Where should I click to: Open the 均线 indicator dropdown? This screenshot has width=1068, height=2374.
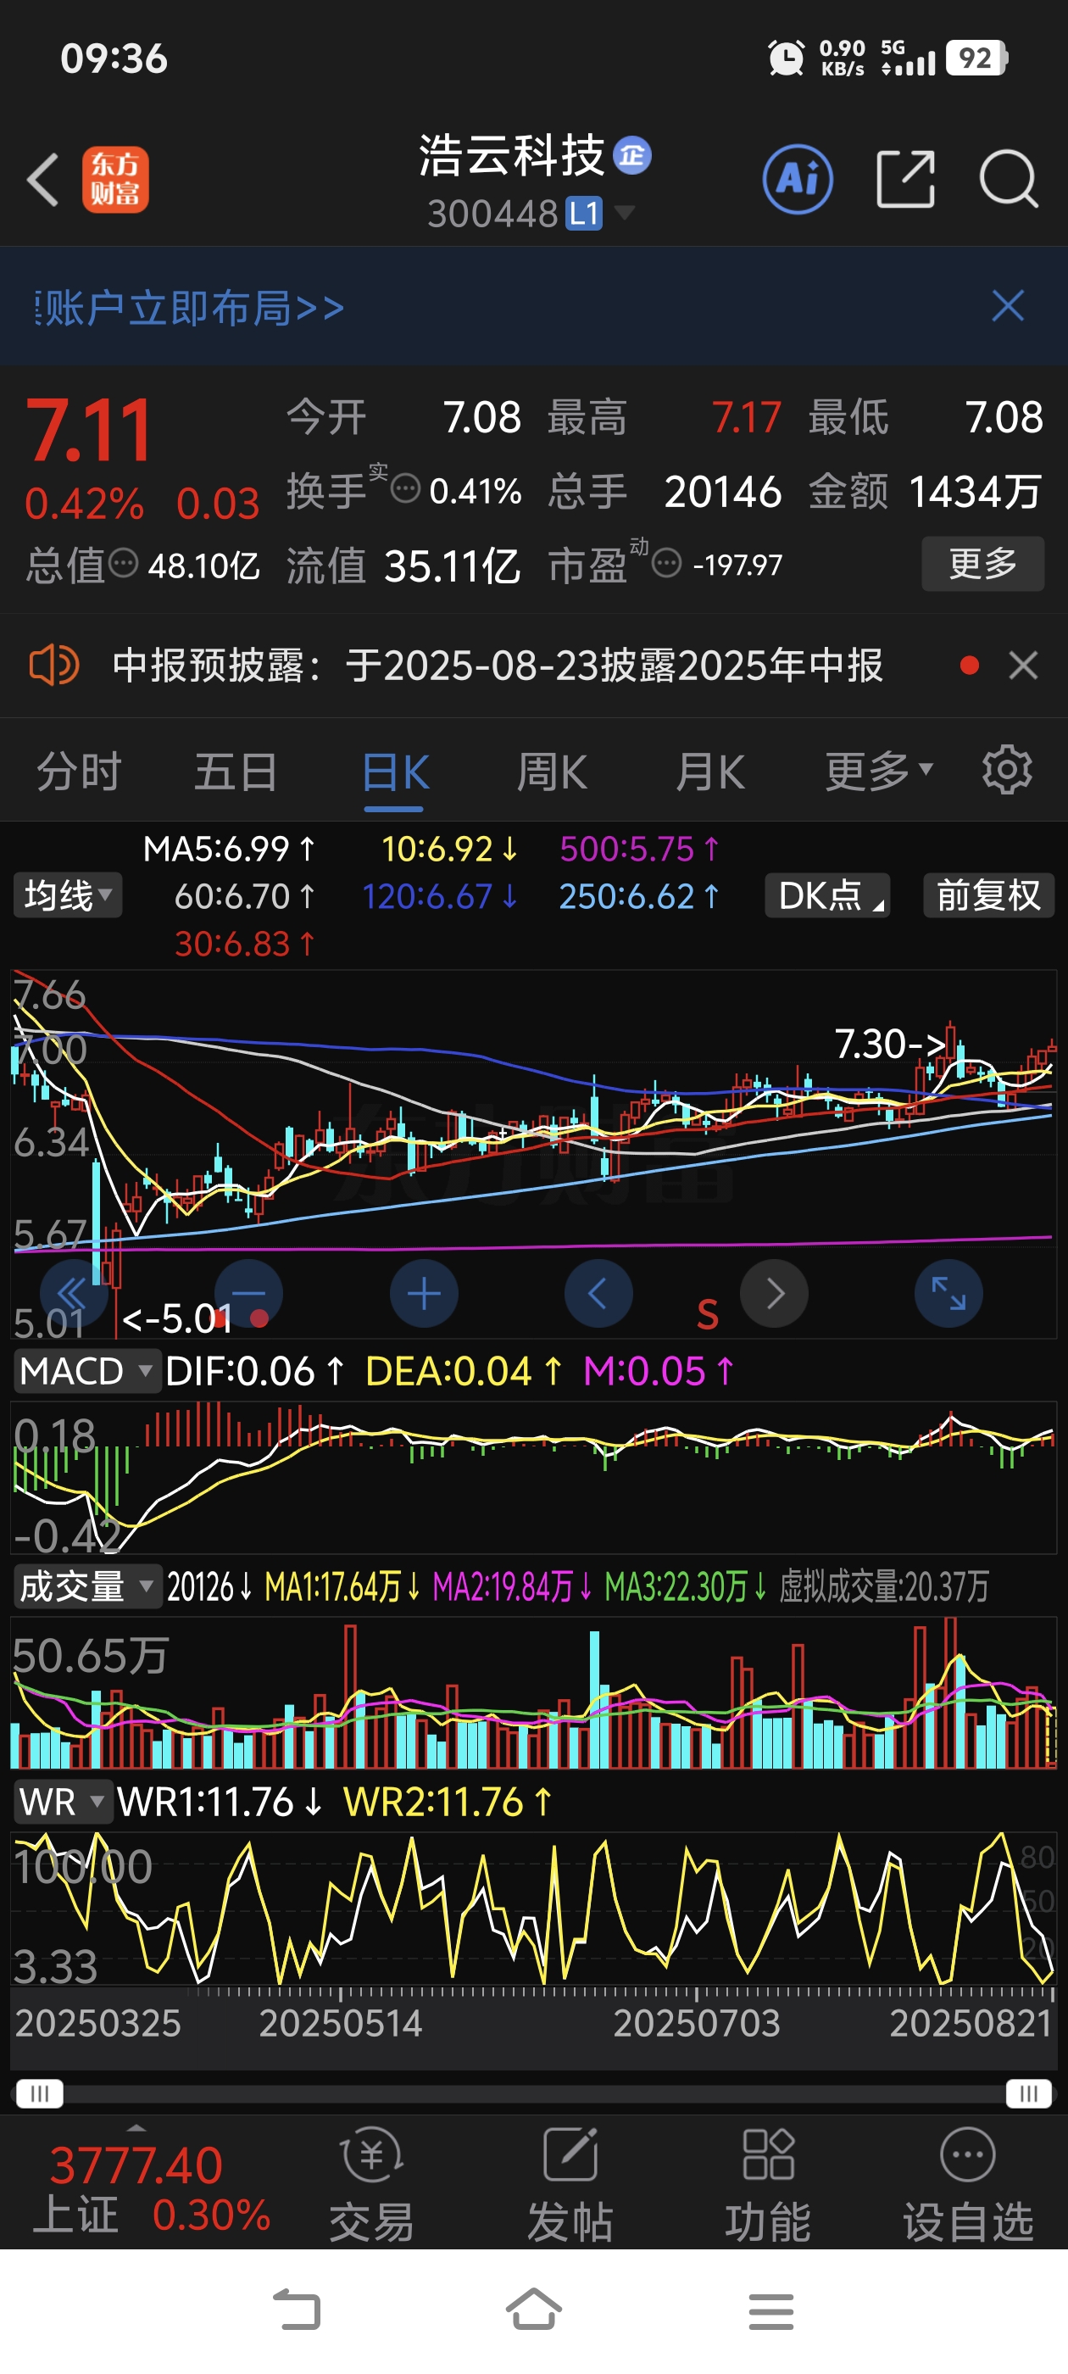(x=68, y=894)
